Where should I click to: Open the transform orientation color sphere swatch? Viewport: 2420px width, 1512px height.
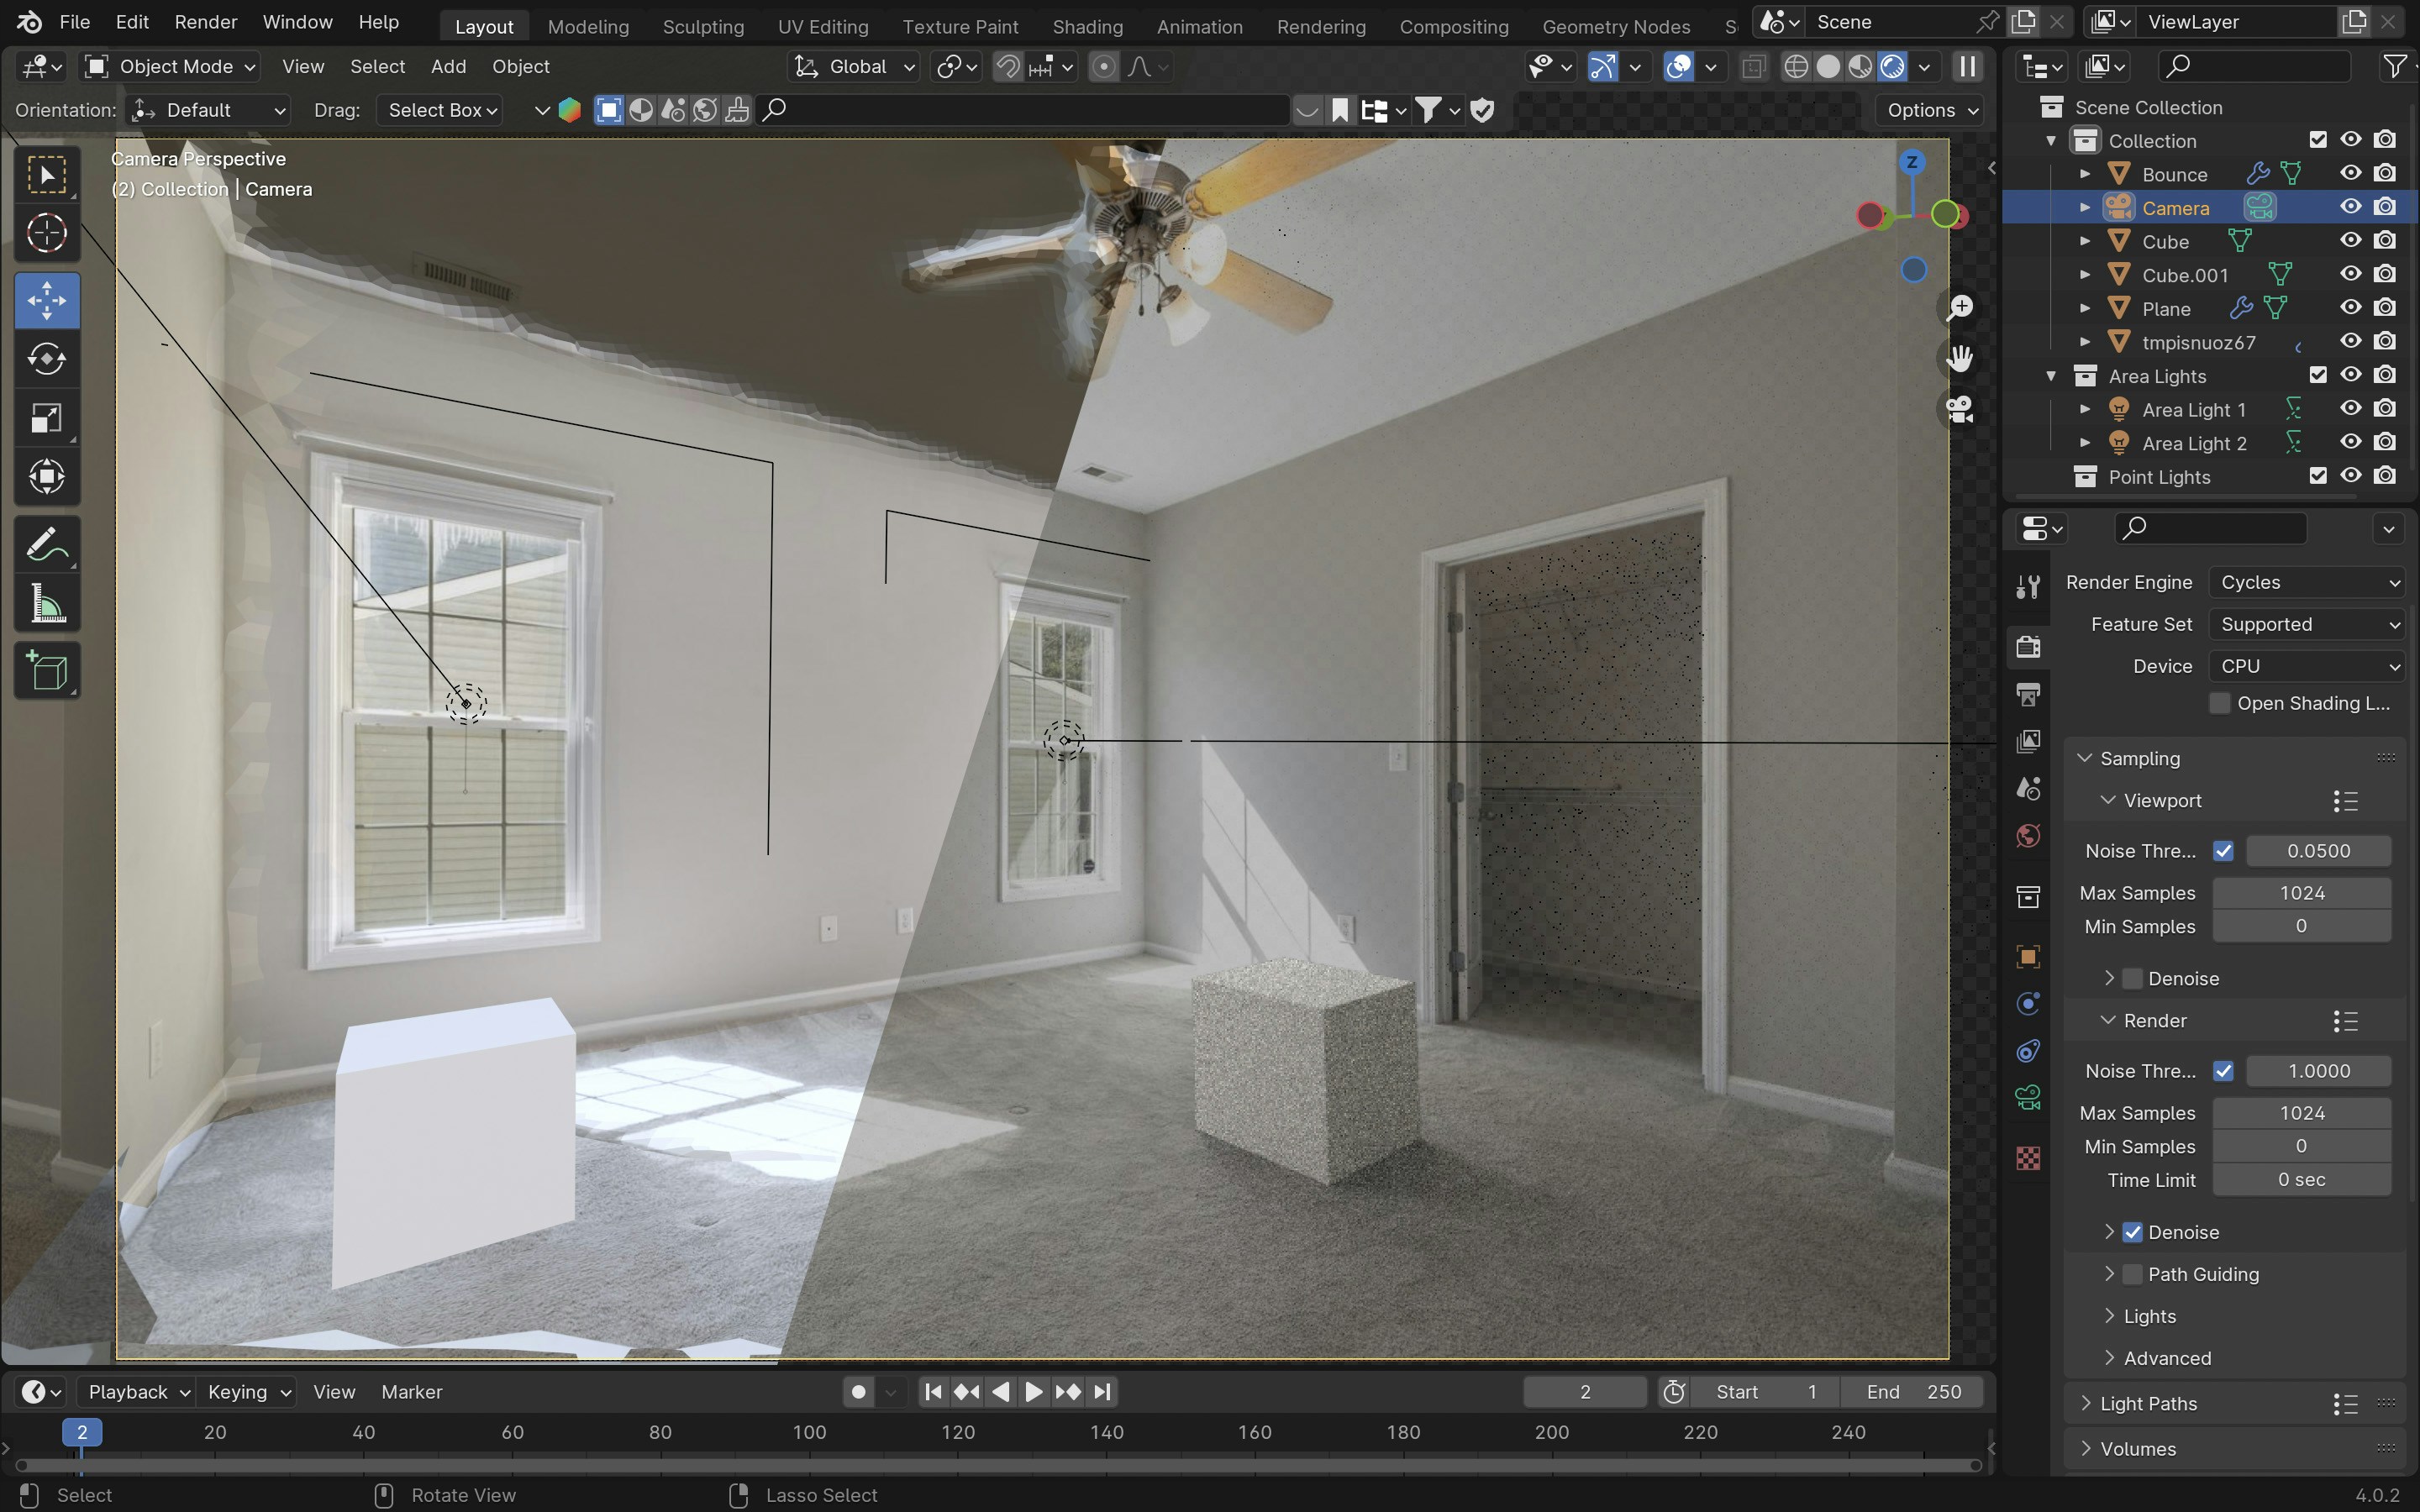pyautogui.click(x=569, y=110)
